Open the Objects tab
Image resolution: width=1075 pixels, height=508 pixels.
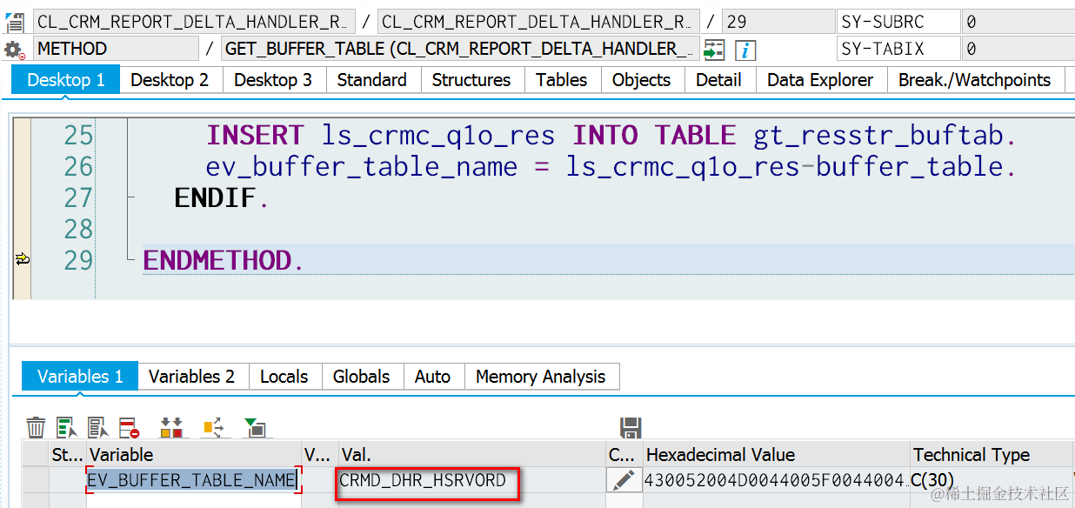(x=642, y=80)
